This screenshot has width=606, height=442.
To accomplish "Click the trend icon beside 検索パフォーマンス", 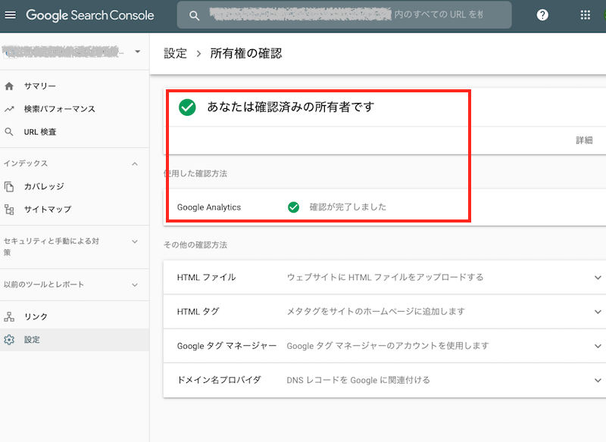I will pos(9,109).
